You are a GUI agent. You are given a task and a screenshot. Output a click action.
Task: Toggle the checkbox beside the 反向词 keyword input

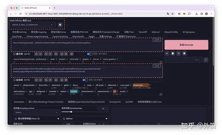(x=84, y=80)
